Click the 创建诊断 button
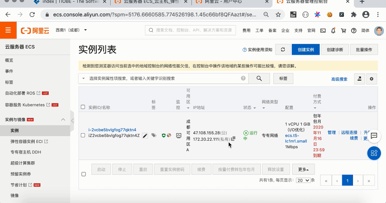 click(335, 50)
